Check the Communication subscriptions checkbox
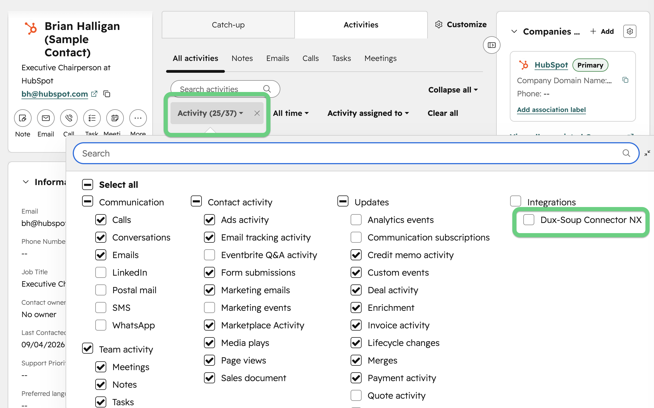Screen dimensions: 654x408 click(x=356, y=237)
